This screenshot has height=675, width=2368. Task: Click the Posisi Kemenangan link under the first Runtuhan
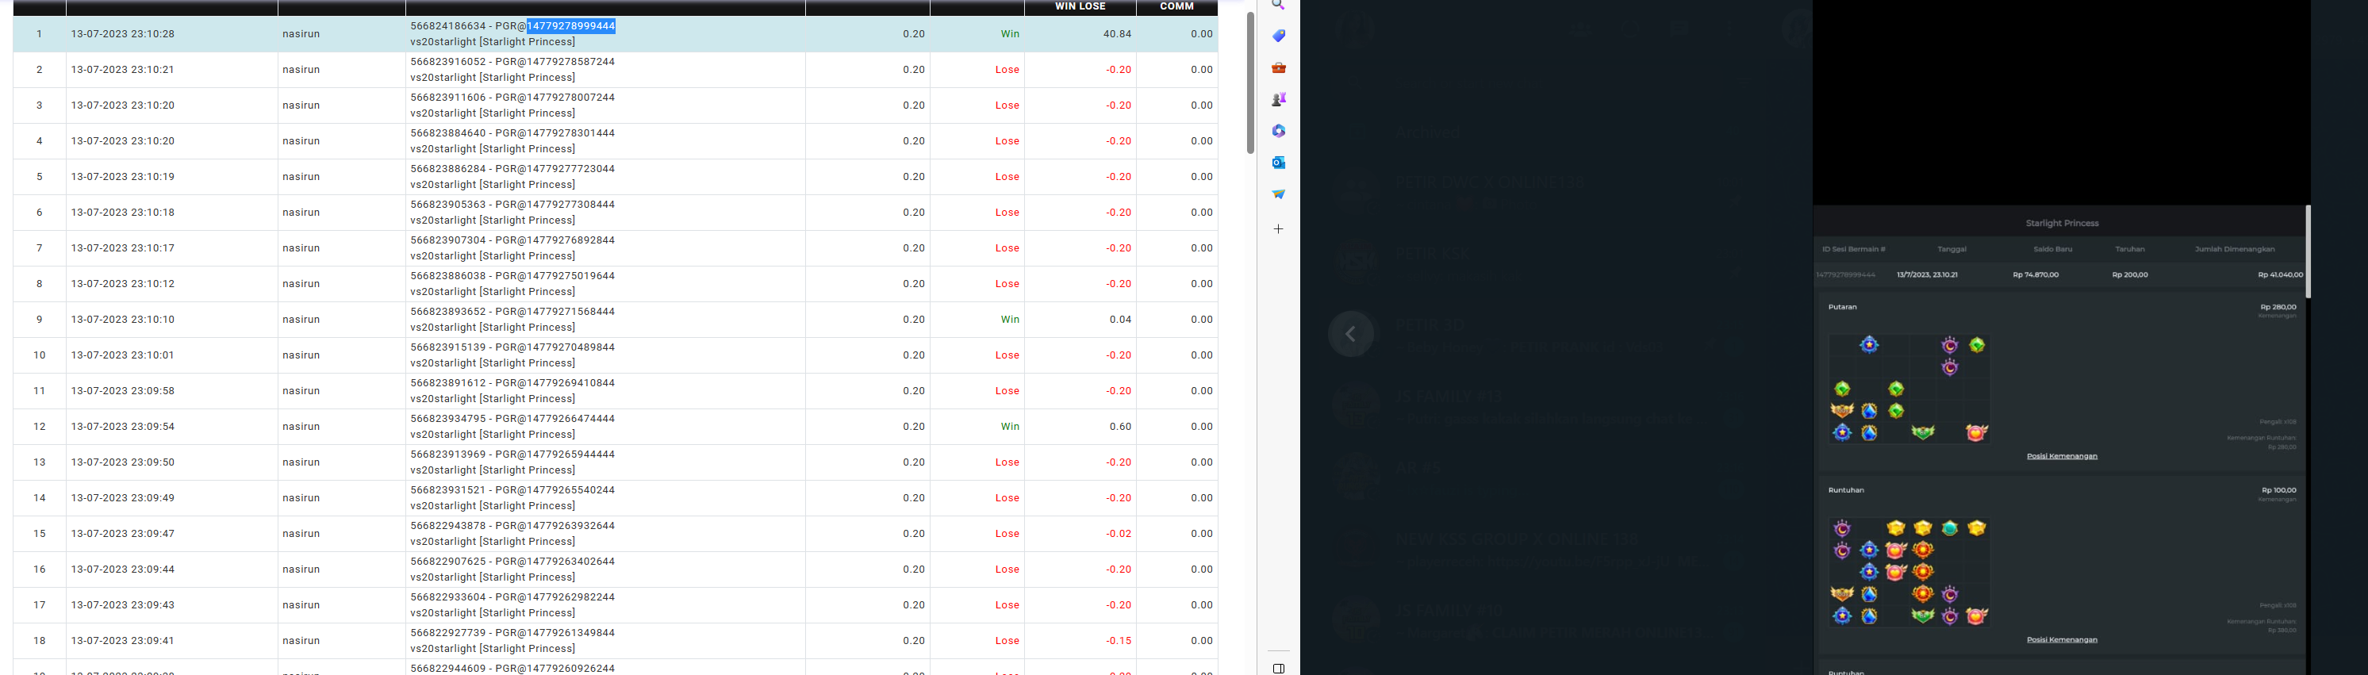[2062, 640]
